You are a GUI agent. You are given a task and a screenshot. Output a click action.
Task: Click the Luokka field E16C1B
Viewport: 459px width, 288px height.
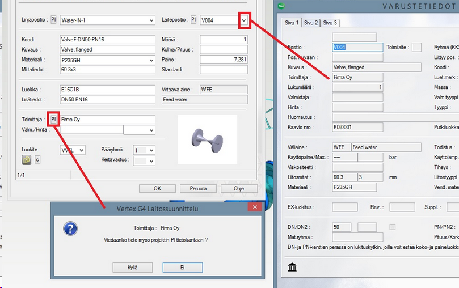point(107,90)
